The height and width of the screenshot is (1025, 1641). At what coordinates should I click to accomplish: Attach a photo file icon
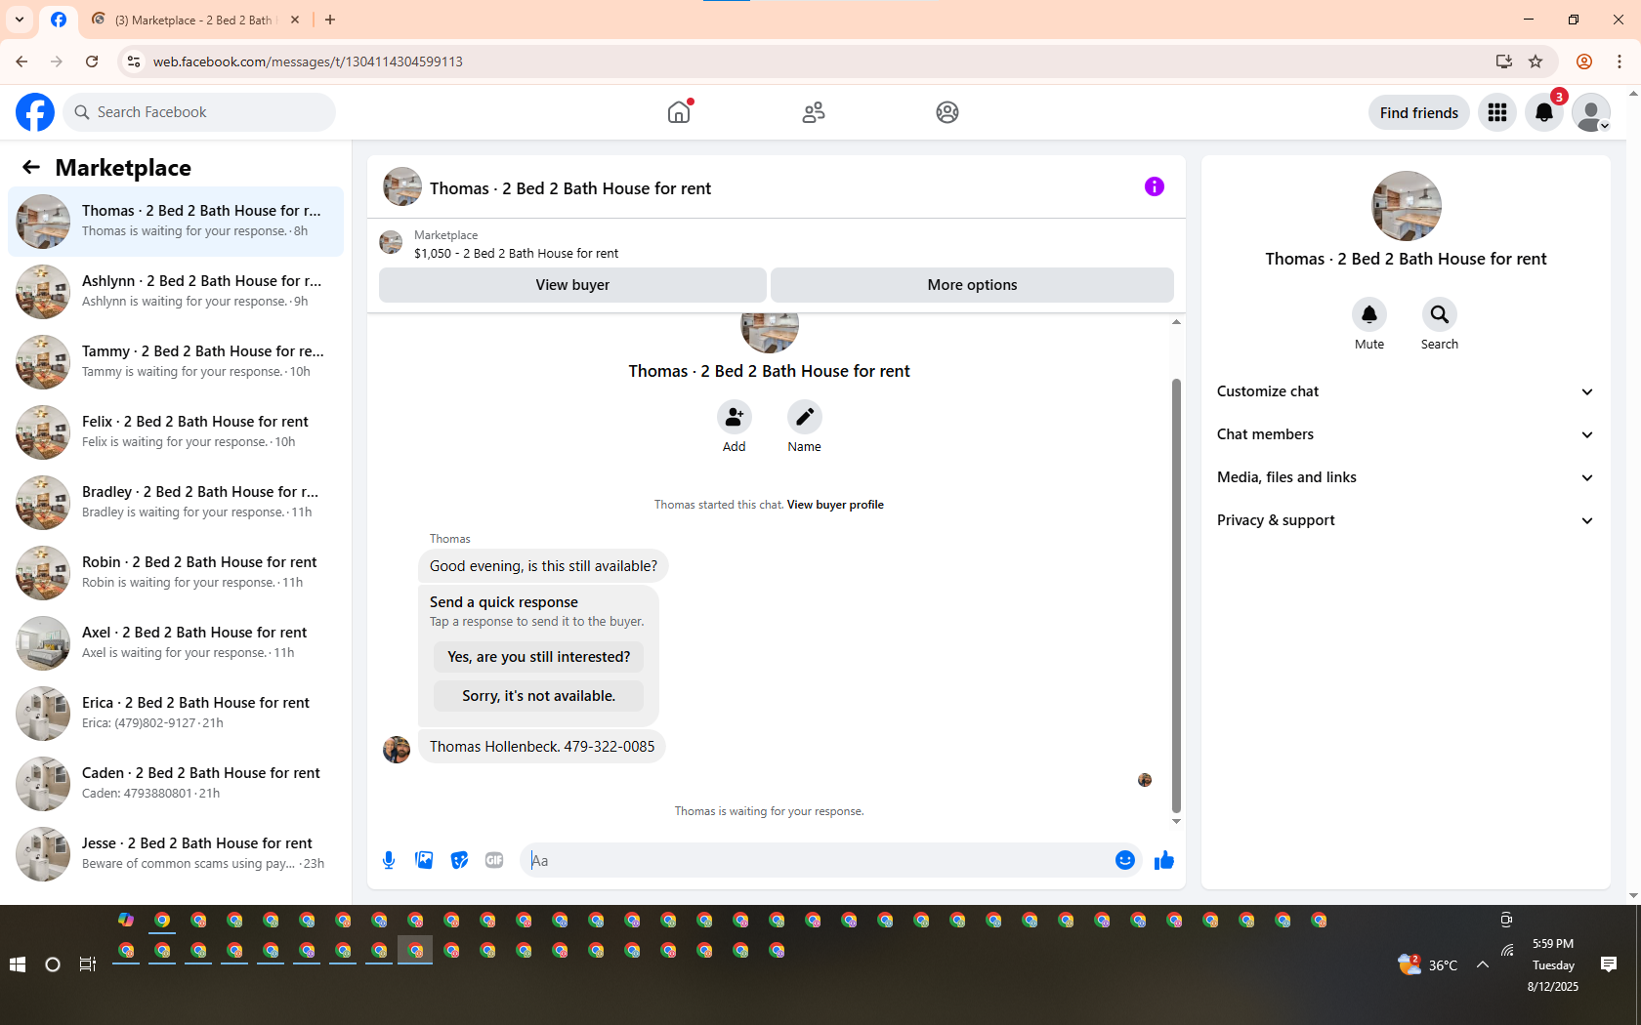424,860
